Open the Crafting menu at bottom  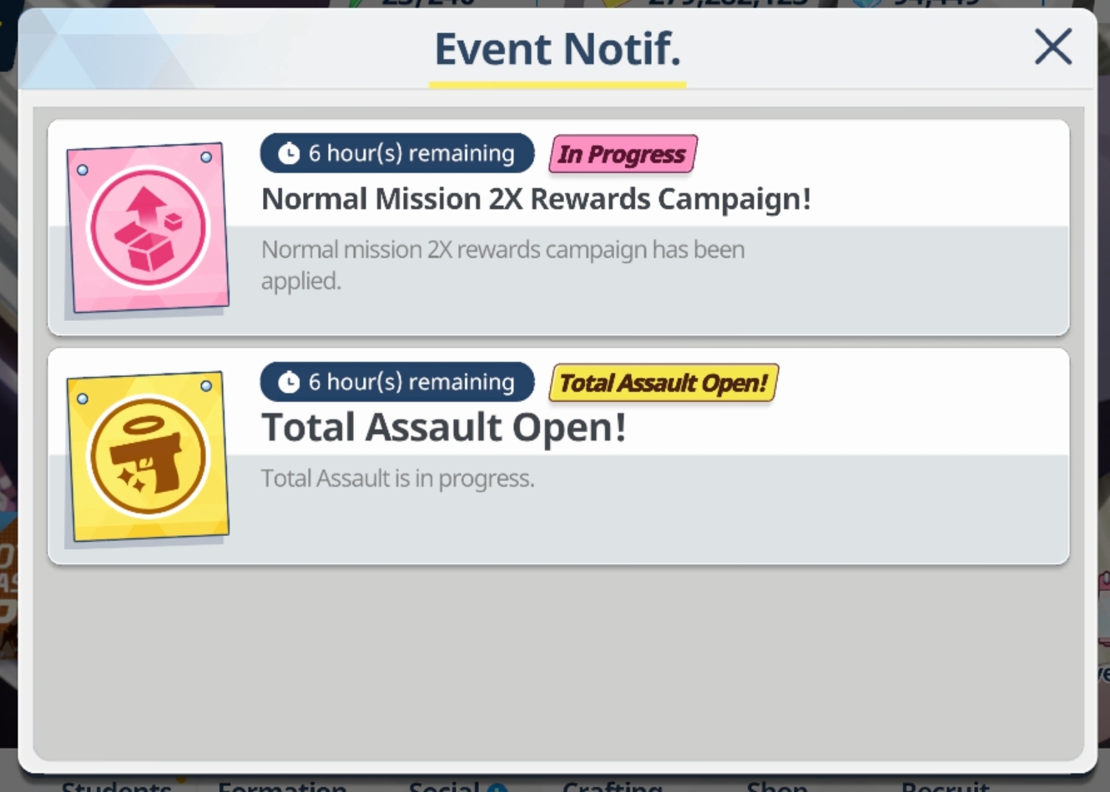coord(613,784)
